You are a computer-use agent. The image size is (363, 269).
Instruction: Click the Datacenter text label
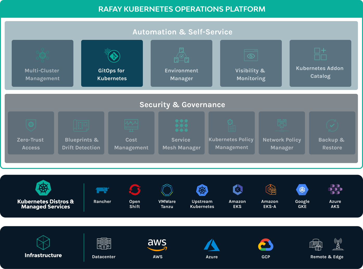tap(104, 257)
